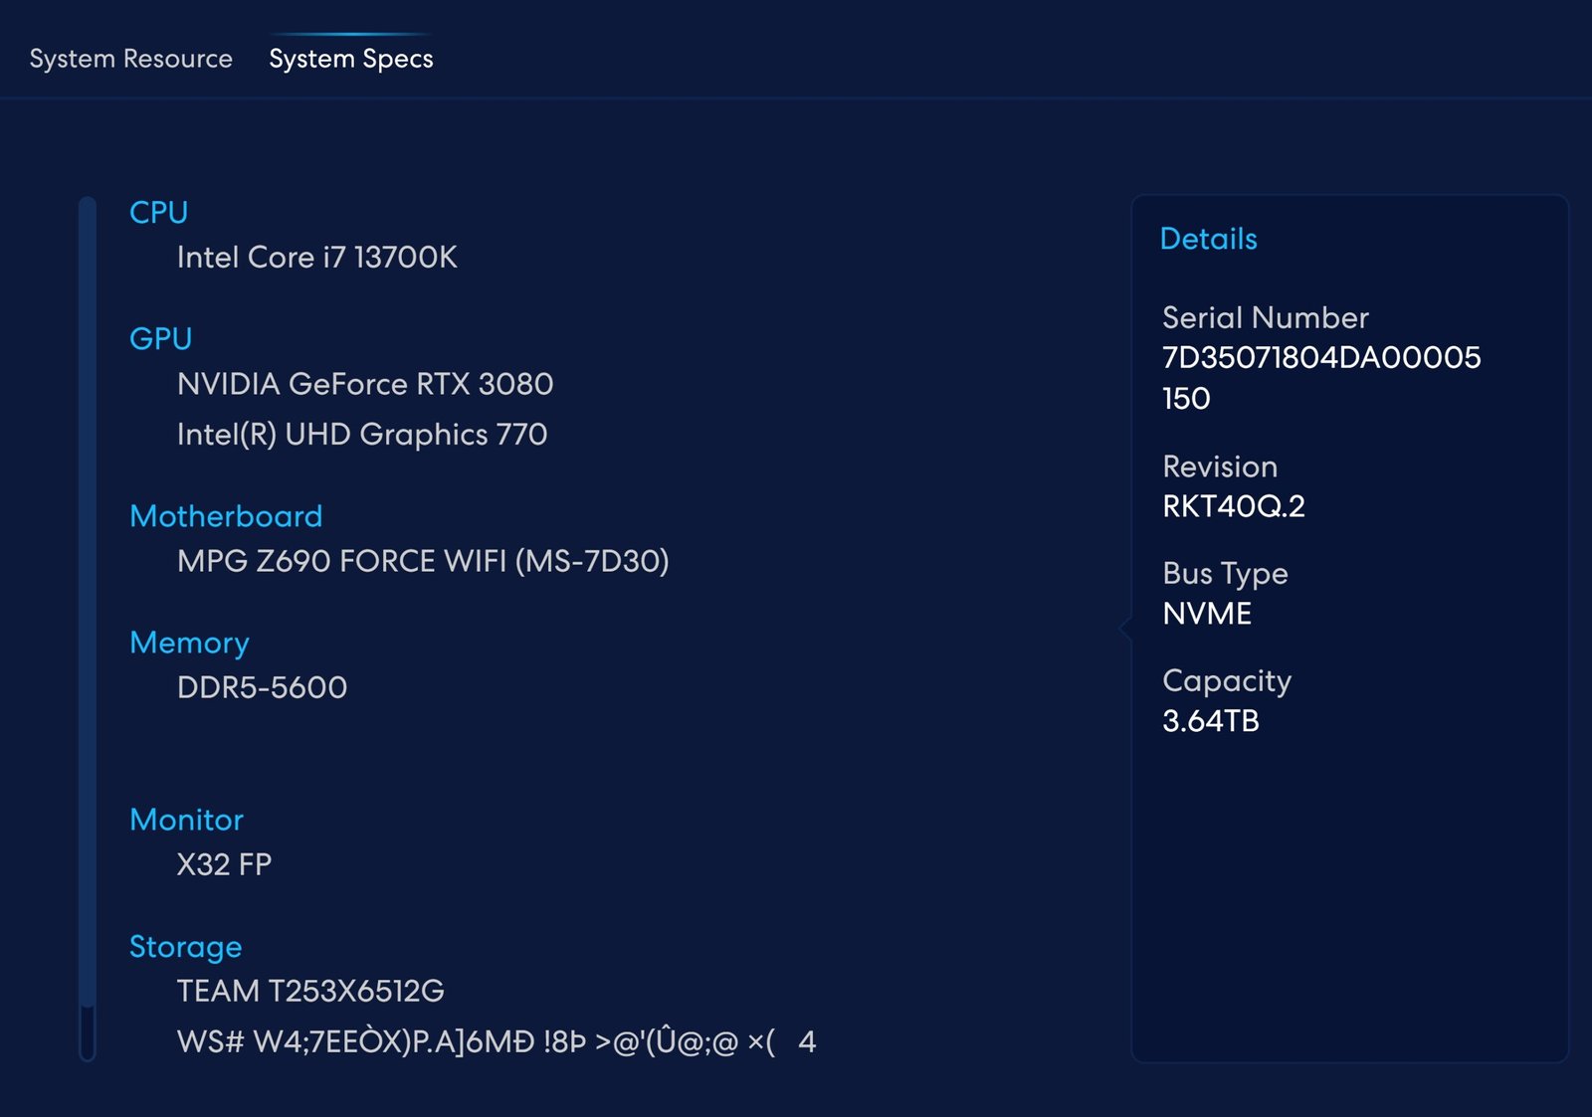Screen dimensions: 1592x1117
Task: Select Intel(R) UHD Graphics 770 entry
Action: pos(361,435)
